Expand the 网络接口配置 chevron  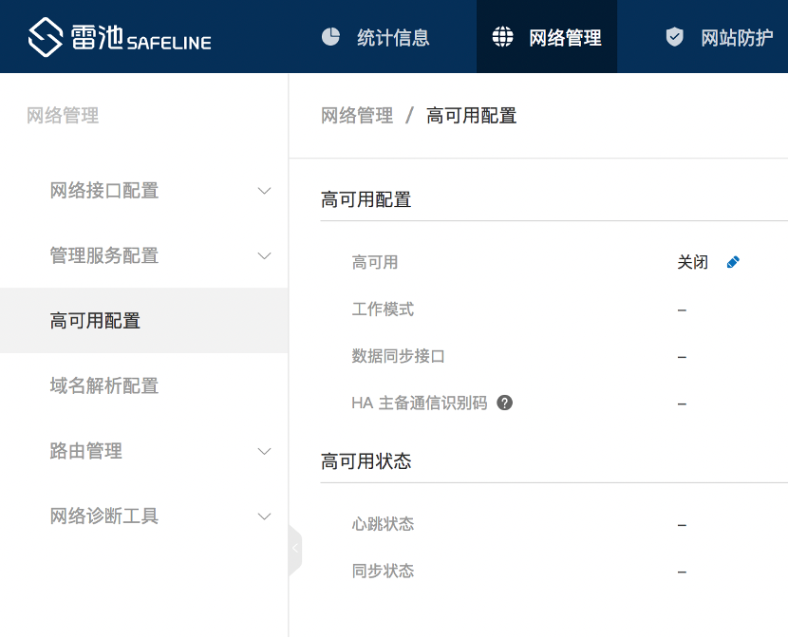click(265, 191)
